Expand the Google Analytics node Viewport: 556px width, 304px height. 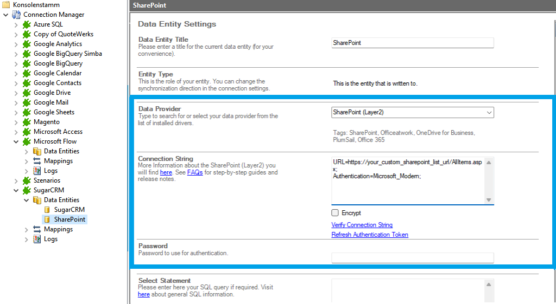coord(16,44)
